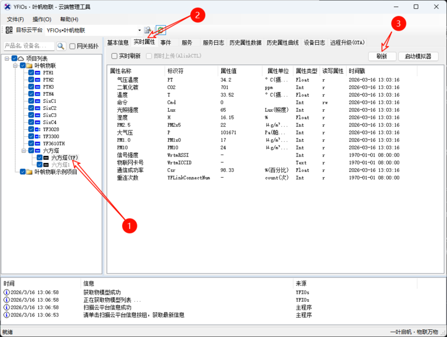Image resolution: width=447 pixels, height=337 pixels.
Task: Click the info icon of 扫描云平台信息成功 log
Action: point(6,307)
